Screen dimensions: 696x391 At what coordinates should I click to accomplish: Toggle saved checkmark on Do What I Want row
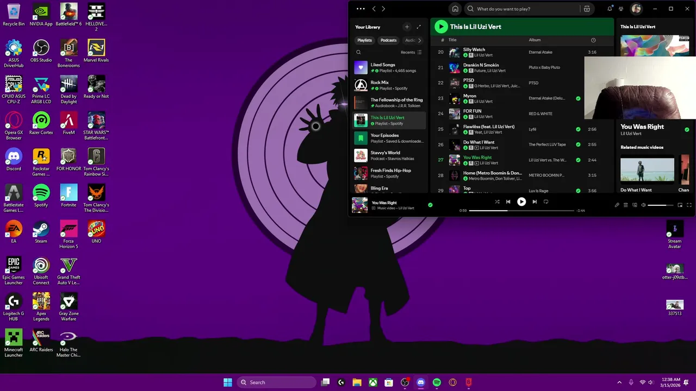click(x=578, y=144)
